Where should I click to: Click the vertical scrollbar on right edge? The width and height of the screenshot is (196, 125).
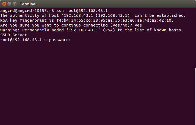pos(195,96)
